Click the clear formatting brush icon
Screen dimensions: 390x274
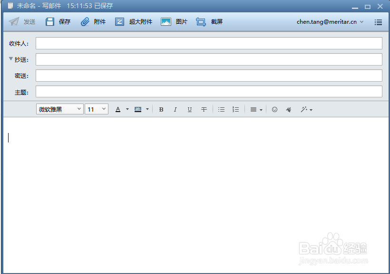289,109
